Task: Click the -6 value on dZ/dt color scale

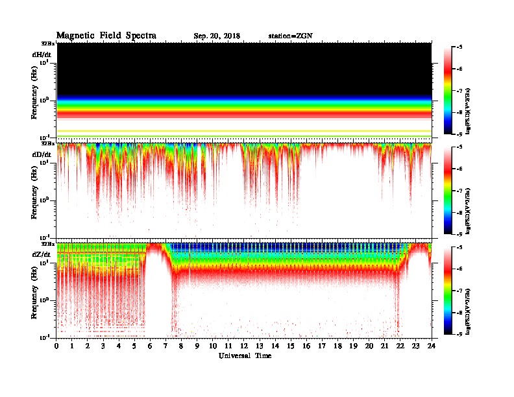Action: (x=460, y=269)
